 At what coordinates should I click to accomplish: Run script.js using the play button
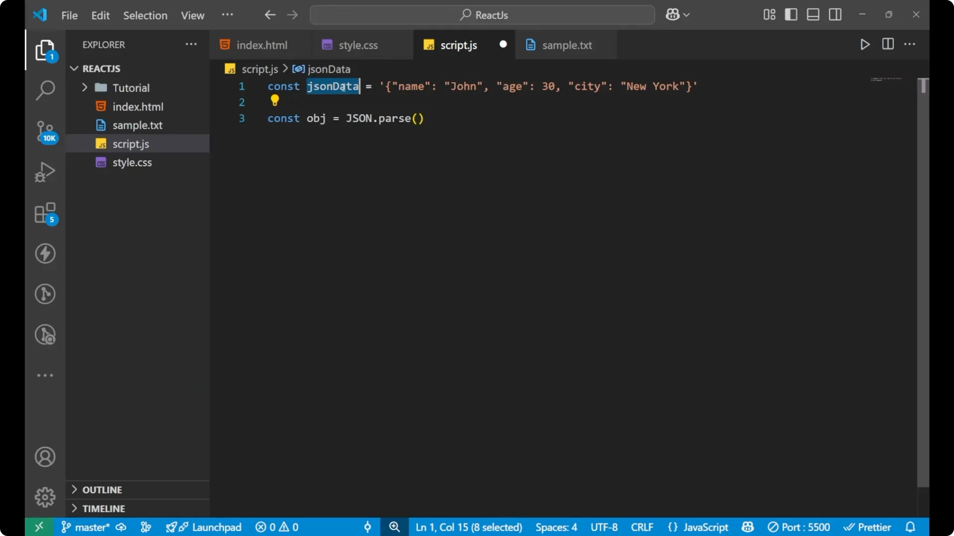pyautogui.click(x=865, y=44)
